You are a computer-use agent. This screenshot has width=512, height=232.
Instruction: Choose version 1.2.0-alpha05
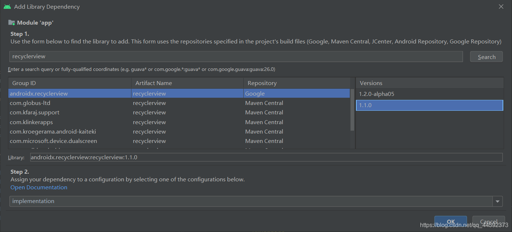point(430,94)
